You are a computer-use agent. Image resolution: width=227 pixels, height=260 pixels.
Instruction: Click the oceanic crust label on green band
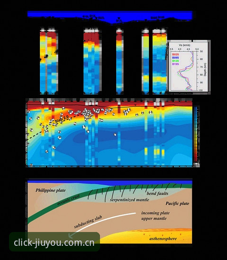click(68, 199)
